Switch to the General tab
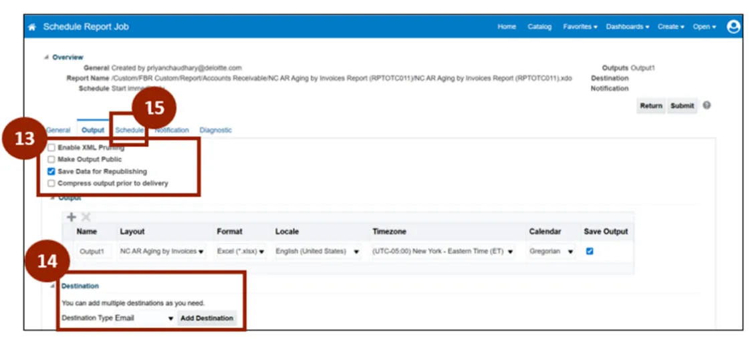Screen dimensions: 750x339 click(x=58, y=130)
